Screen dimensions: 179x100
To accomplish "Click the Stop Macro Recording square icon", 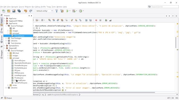I will [x=100, y=20].
